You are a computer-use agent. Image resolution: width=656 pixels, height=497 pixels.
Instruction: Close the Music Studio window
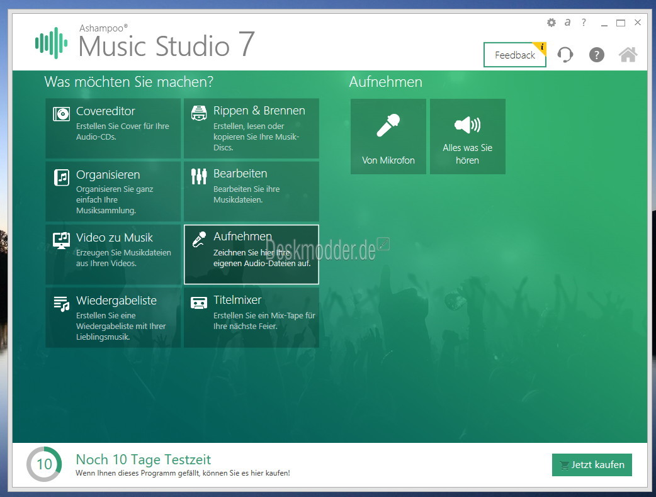click(638, 23)
